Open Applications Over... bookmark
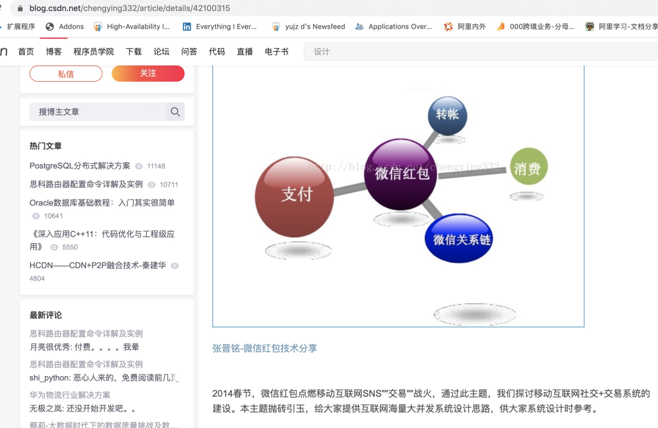This screenshot has width=658, height=428. pyautogui.click(x=393, y=26)
